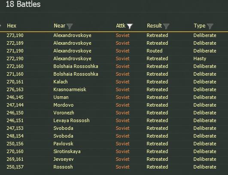The height and width of the screenshot is (175, 228).
Task: Open the Kalach battle entry
Action: click(x=114, y=82)
